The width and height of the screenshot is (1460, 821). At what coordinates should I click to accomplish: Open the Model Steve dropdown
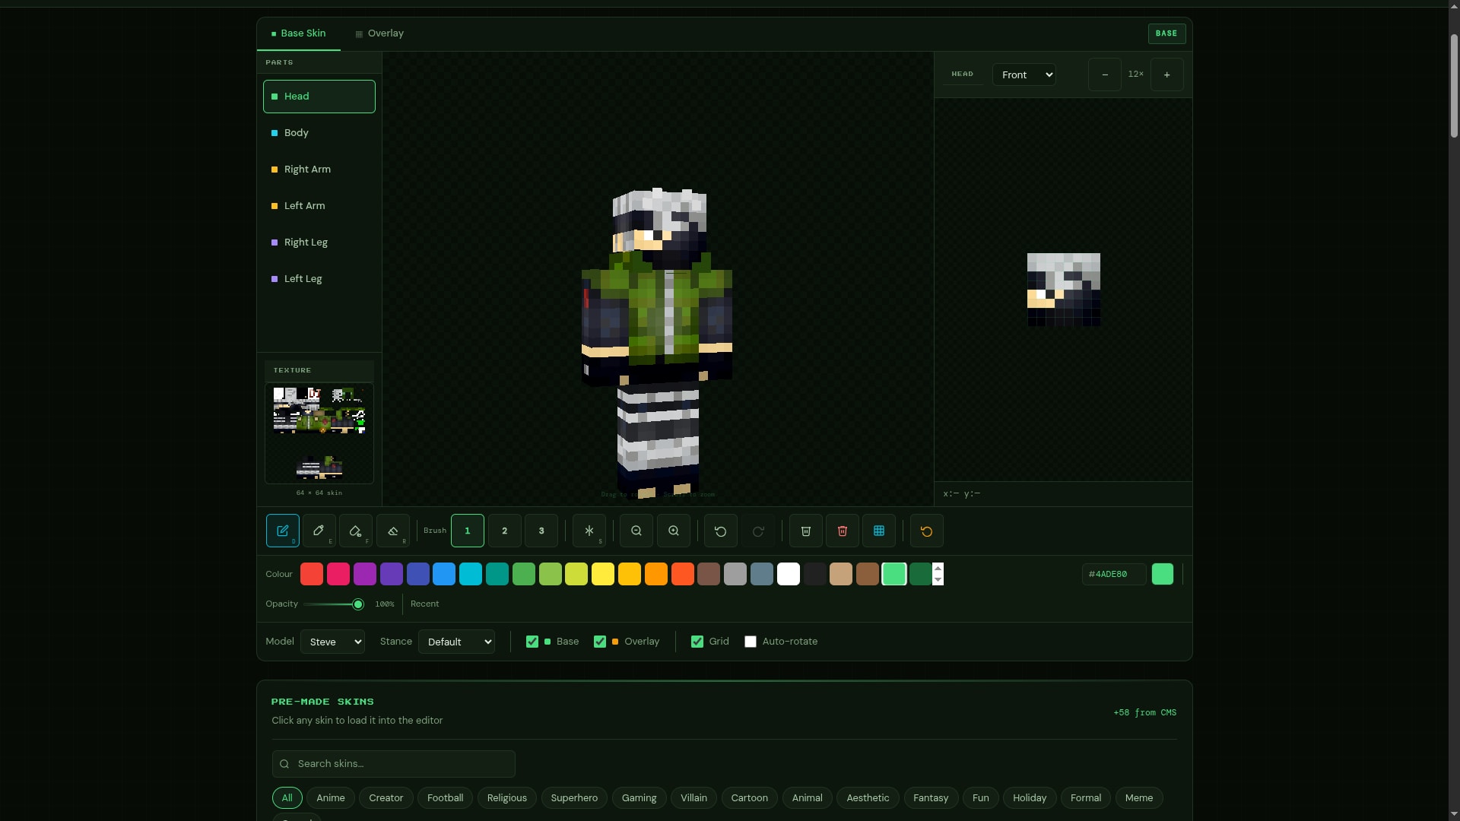[333, 642]
